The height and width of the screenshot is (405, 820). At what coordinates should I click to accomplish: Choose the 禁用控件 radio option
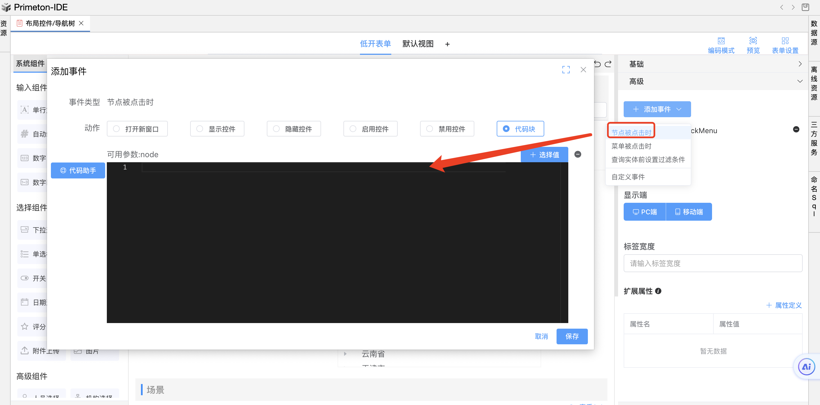pyautogui.click(x=429, y=129)
